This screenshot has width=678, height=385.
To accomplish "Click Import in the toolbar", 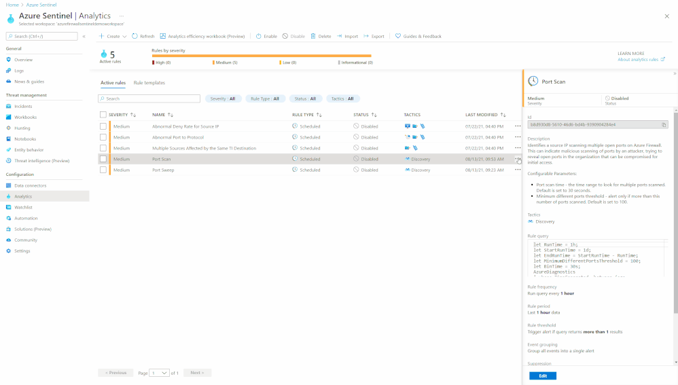I will click(348, 36).
